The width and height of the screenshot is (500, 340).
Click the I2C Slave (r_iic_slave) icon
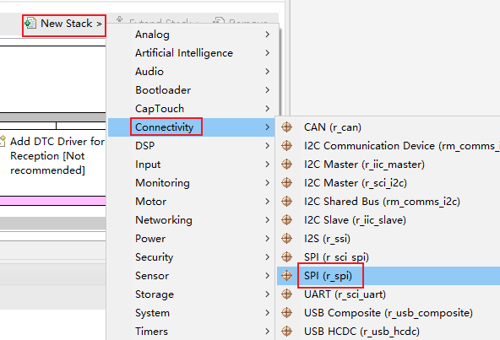pyautogui.click(x=286, y=220)
